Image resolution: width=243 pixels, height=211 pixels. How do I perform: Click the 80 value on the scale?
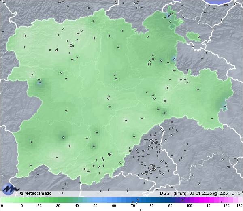point(152,206)
